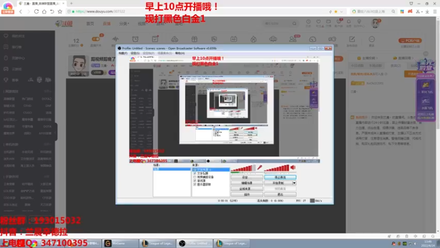This screenshot has width=440, height=248.
Task: Click the Douyu site search field
Action: coord(277,24)
